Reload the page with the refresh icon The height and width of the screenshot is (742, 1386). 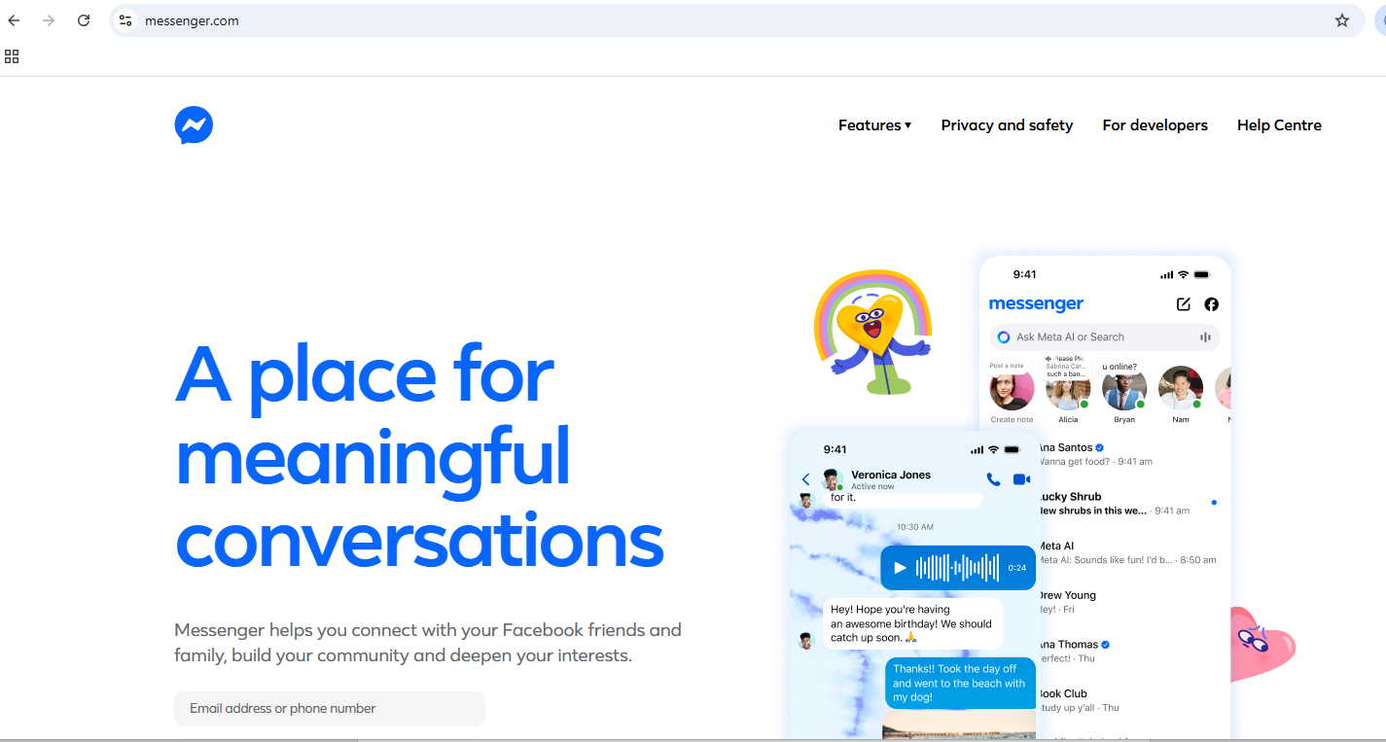tap(84, 20)
